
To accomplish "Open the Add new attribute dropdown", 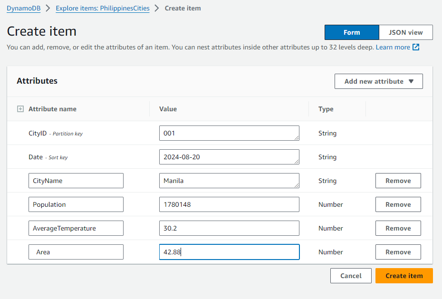I will coord(378,81).
